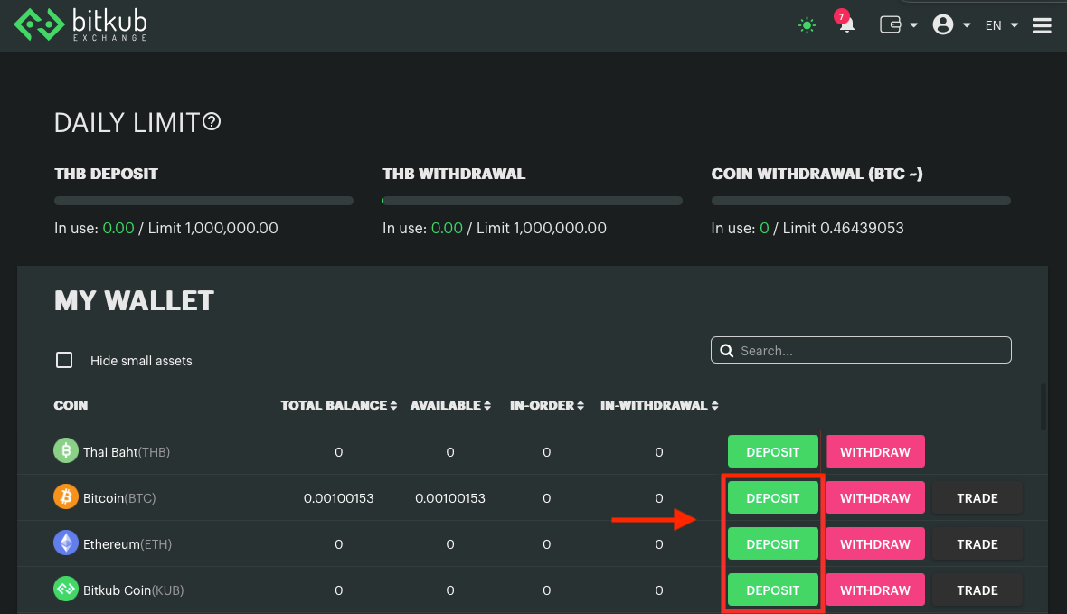Viewport: 1067px width, 614px height.
Task: Open the wallet icon menu
Action: click(x=890, y=25)
